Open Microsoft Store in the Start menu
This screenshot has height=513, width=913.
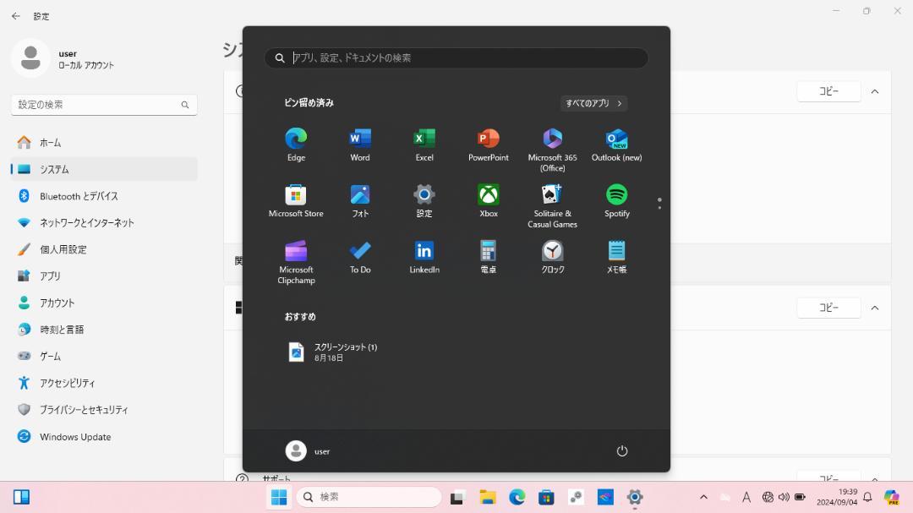point(296,200)
